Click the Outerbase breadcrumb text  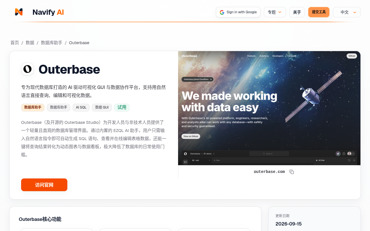point(79,43)
